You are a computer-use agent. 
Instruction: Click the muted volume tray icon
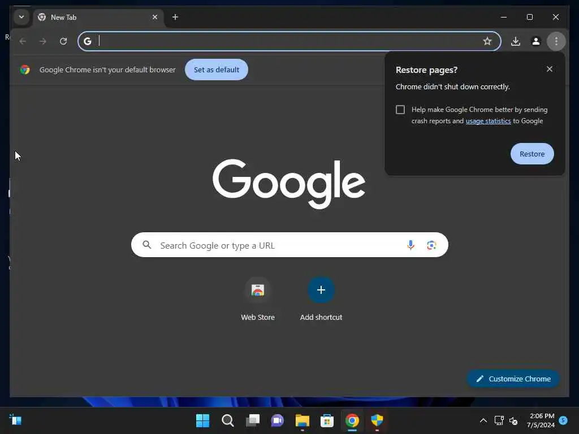[513, 420]
